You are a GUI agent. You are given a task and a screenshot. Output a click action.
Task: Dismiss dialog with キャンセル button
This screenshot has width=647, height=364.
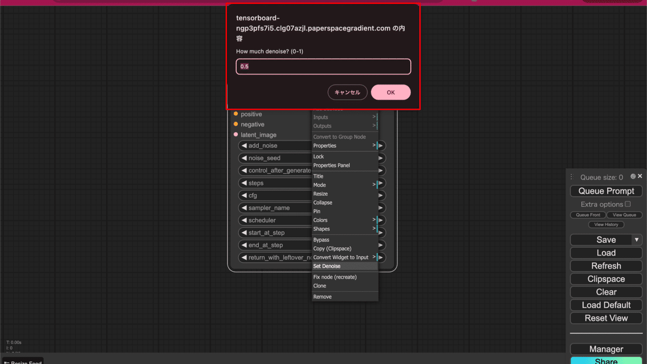[347, 92]
